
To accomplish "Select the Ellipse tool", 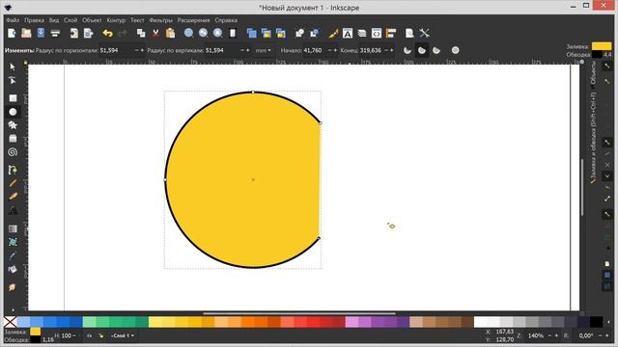I will tap(13, 112).
